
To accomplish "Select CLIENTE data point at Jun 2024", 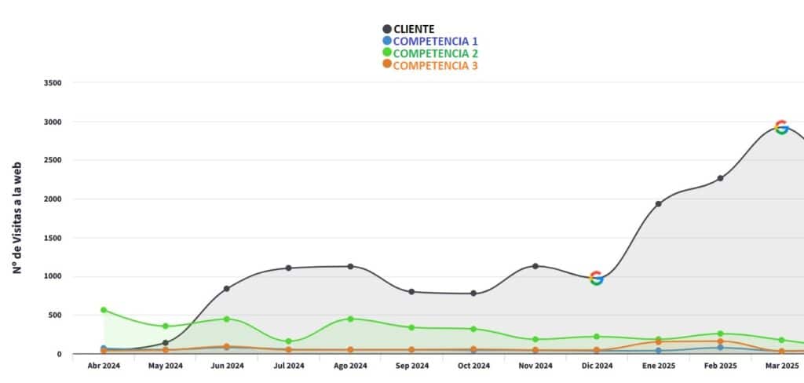I will [227, 289].
